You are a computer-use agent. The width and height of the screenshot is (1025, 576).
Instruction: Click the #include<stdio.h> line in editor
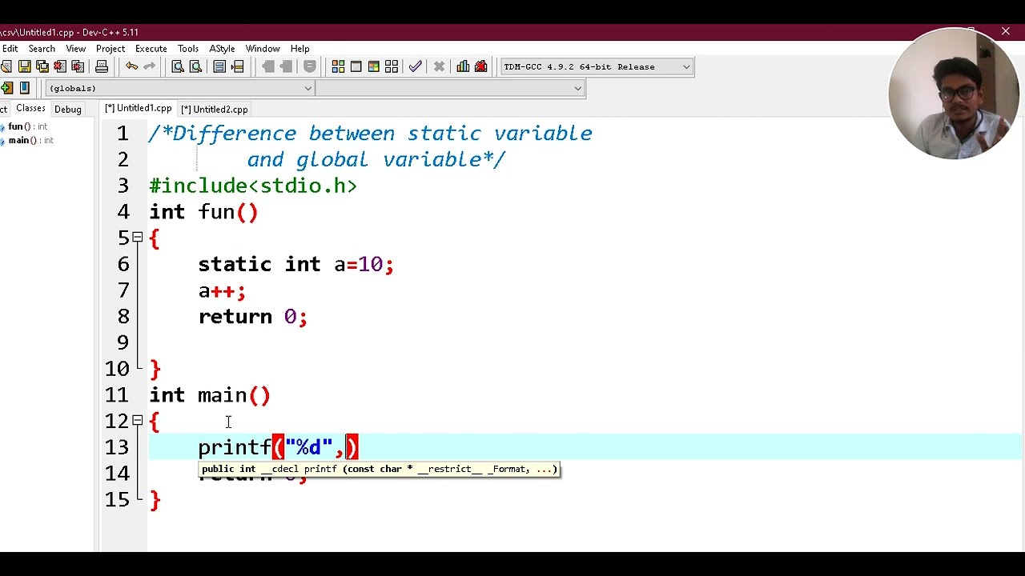pos(253,186)
